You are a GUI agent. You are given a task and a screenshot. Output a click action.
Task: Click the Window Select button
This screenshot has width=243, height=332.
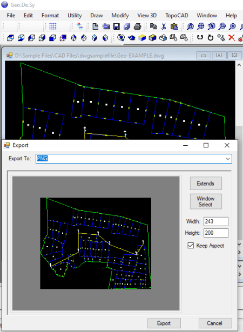[206, 201]
